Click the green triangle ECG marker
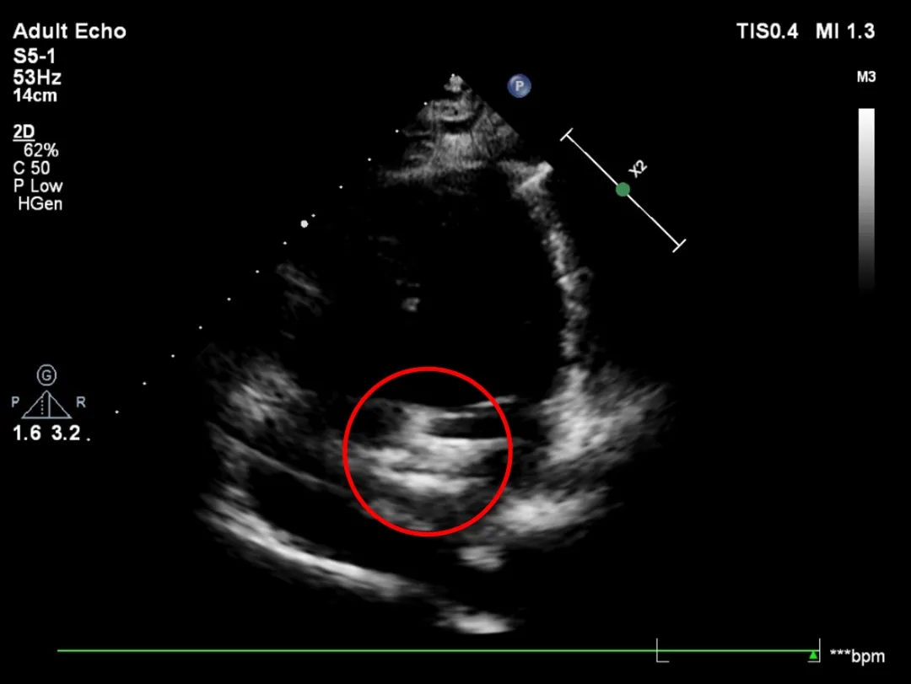 [812, 654]
